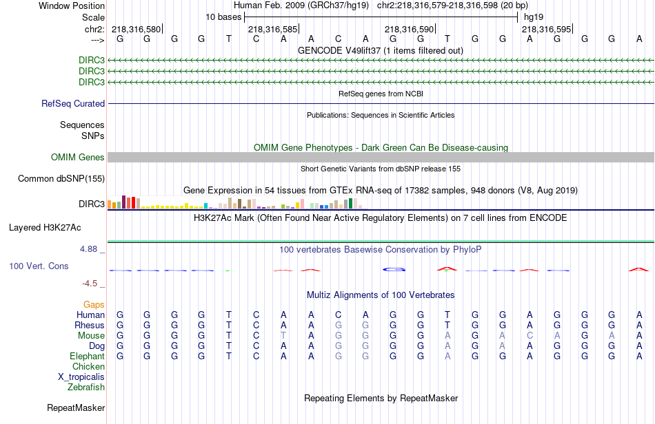Viewport: 655px width, 424px height.
Task: Click the RepeatMasker track label
Action: (76, 407)
